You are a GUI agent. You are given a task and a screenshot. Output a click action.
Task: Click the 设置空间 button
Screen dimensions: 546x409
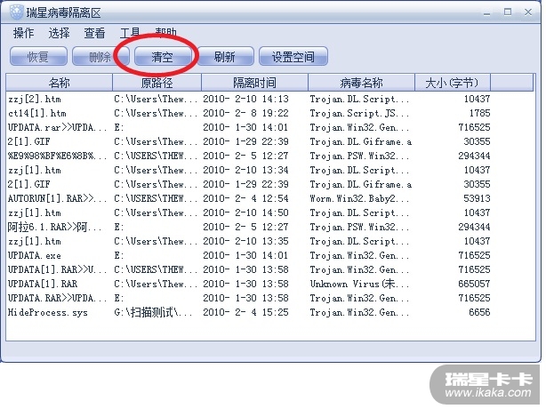(x=293, y=56)
